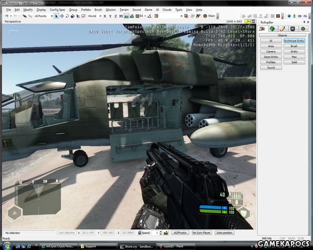The height and width of the screenshot is (250, 313).
Task: Expand the toolbar overflow beside Main
Action: pyautogui.click(x=218, y=16)
